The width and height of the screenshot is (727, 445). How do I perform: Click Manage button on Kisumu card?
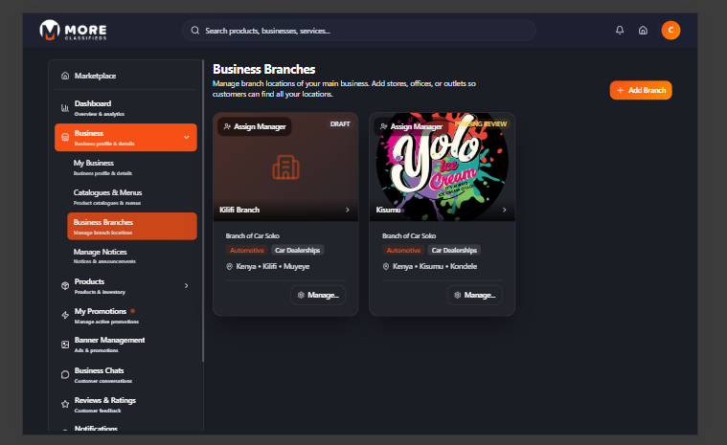[474, 295]
